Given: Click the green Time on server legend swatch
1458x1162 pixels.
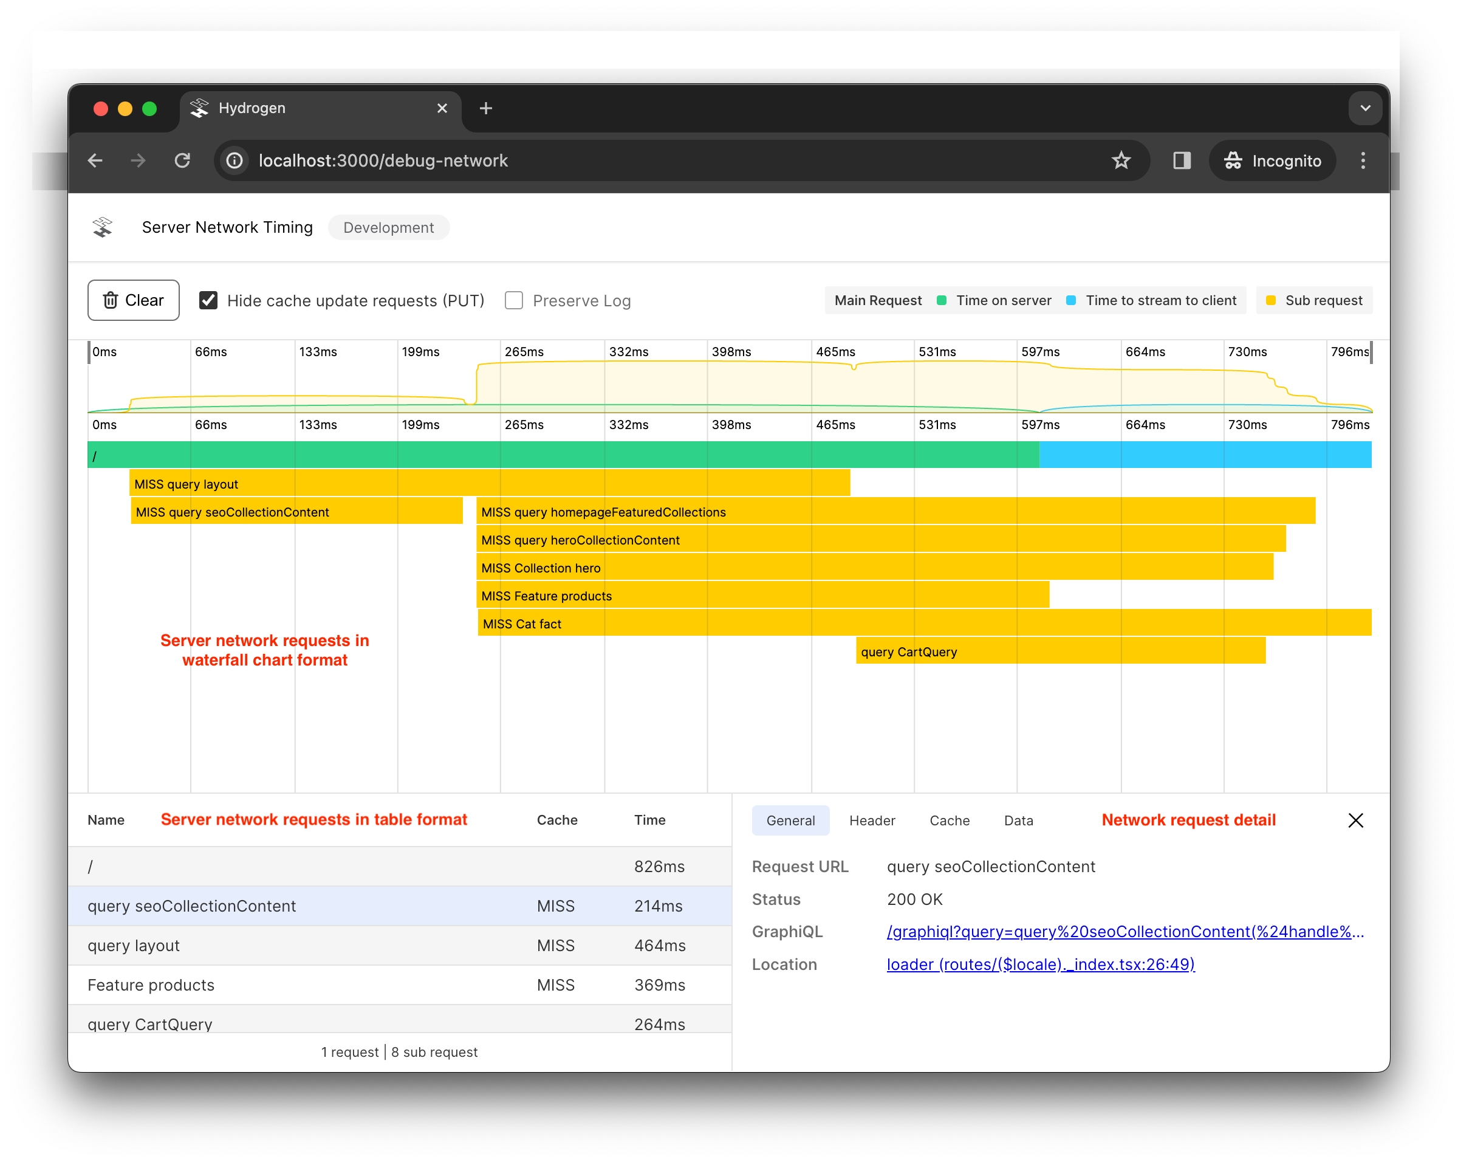Looking at the screenshot, I should pyautogui.click(x=942, y=300).
